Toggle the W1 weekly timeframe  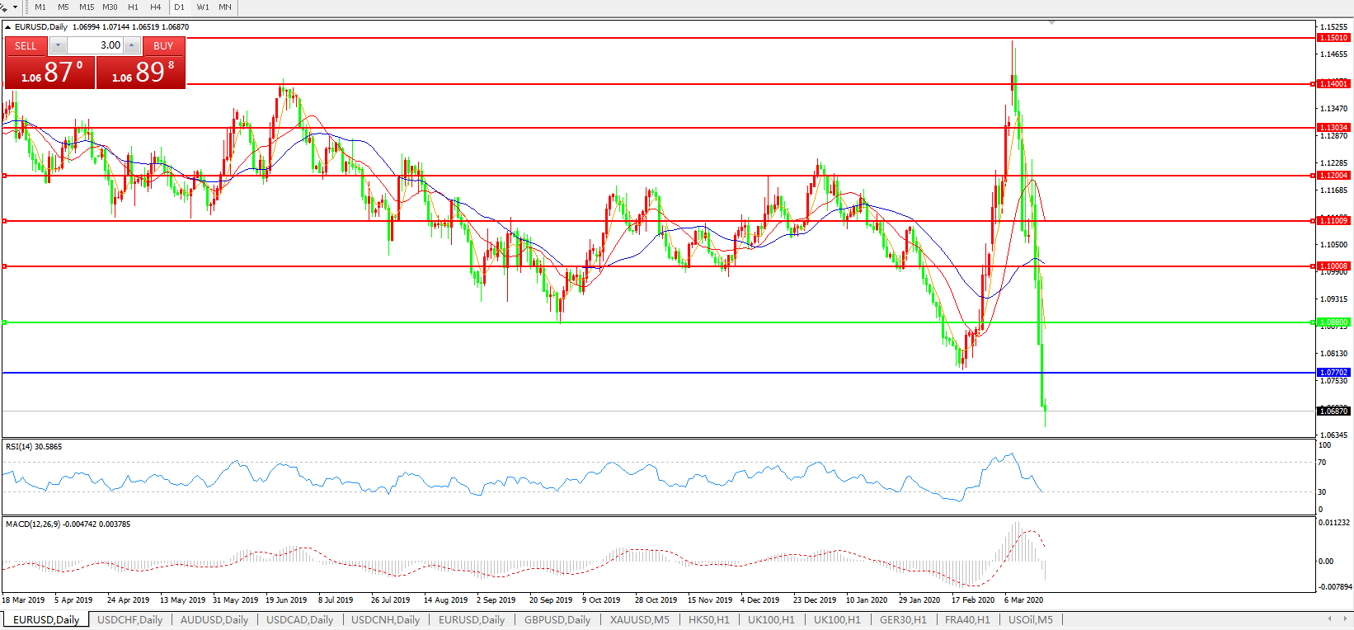pyautogui.click(x=203, y=7)
